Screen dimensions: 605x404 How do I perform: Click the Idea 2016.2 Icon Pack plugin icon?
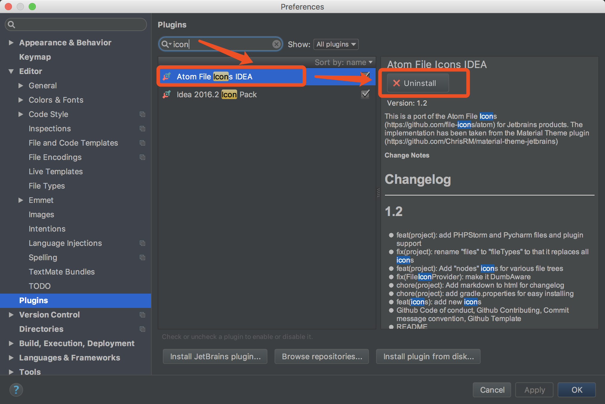tap(167, 95)
